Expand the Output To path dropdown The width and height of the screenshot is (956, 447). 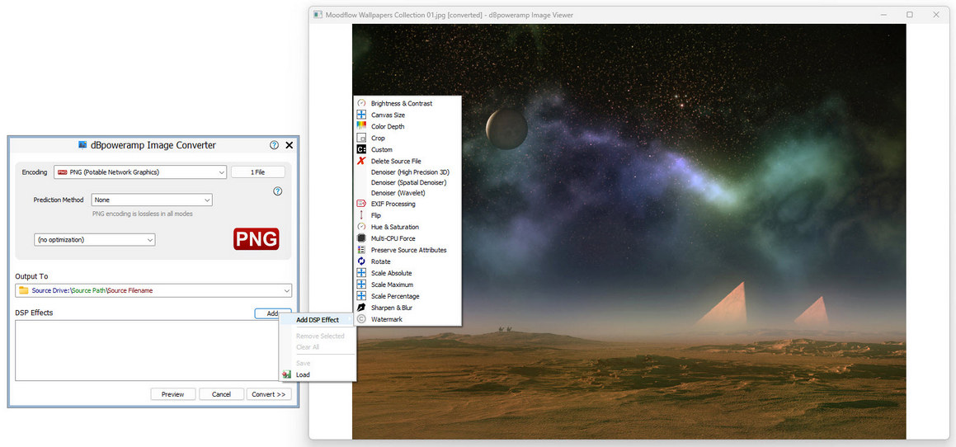point(286,290)
